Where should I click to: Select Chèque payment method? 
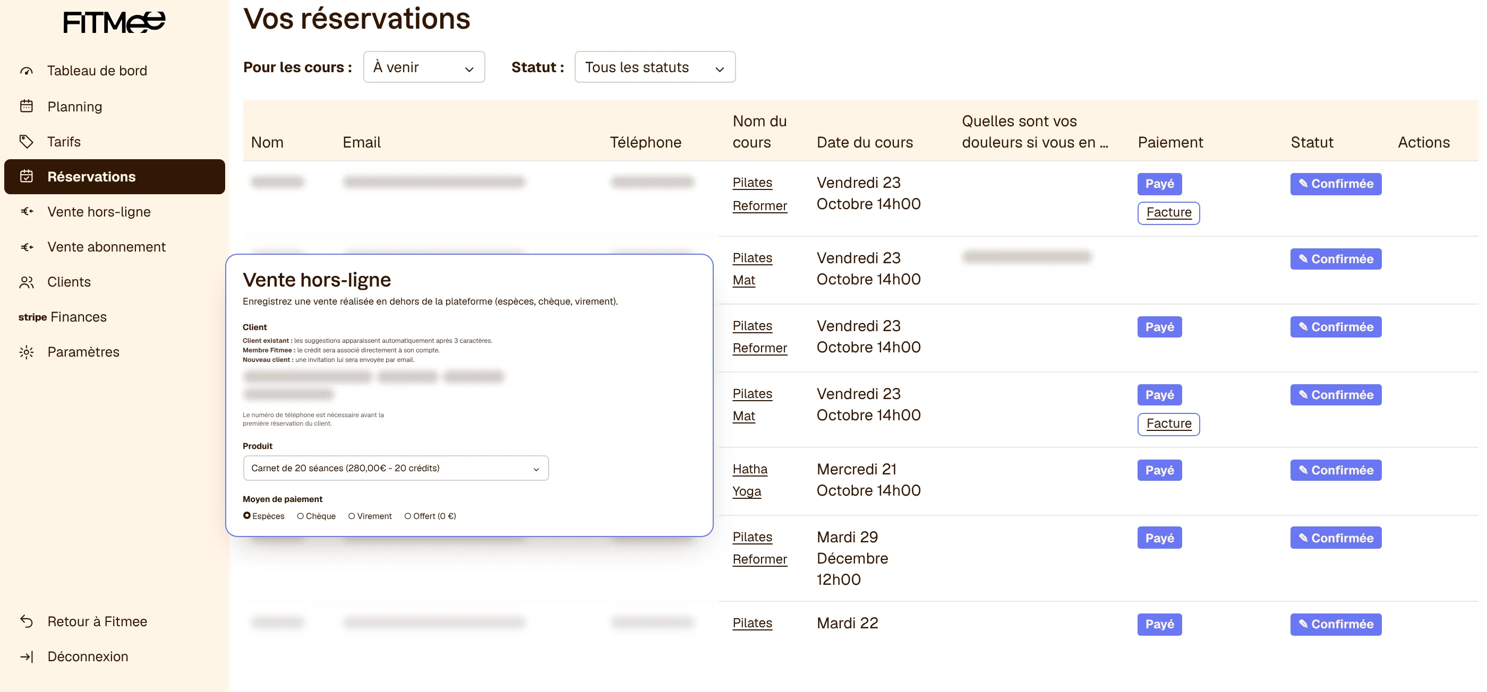coord(317,516)
